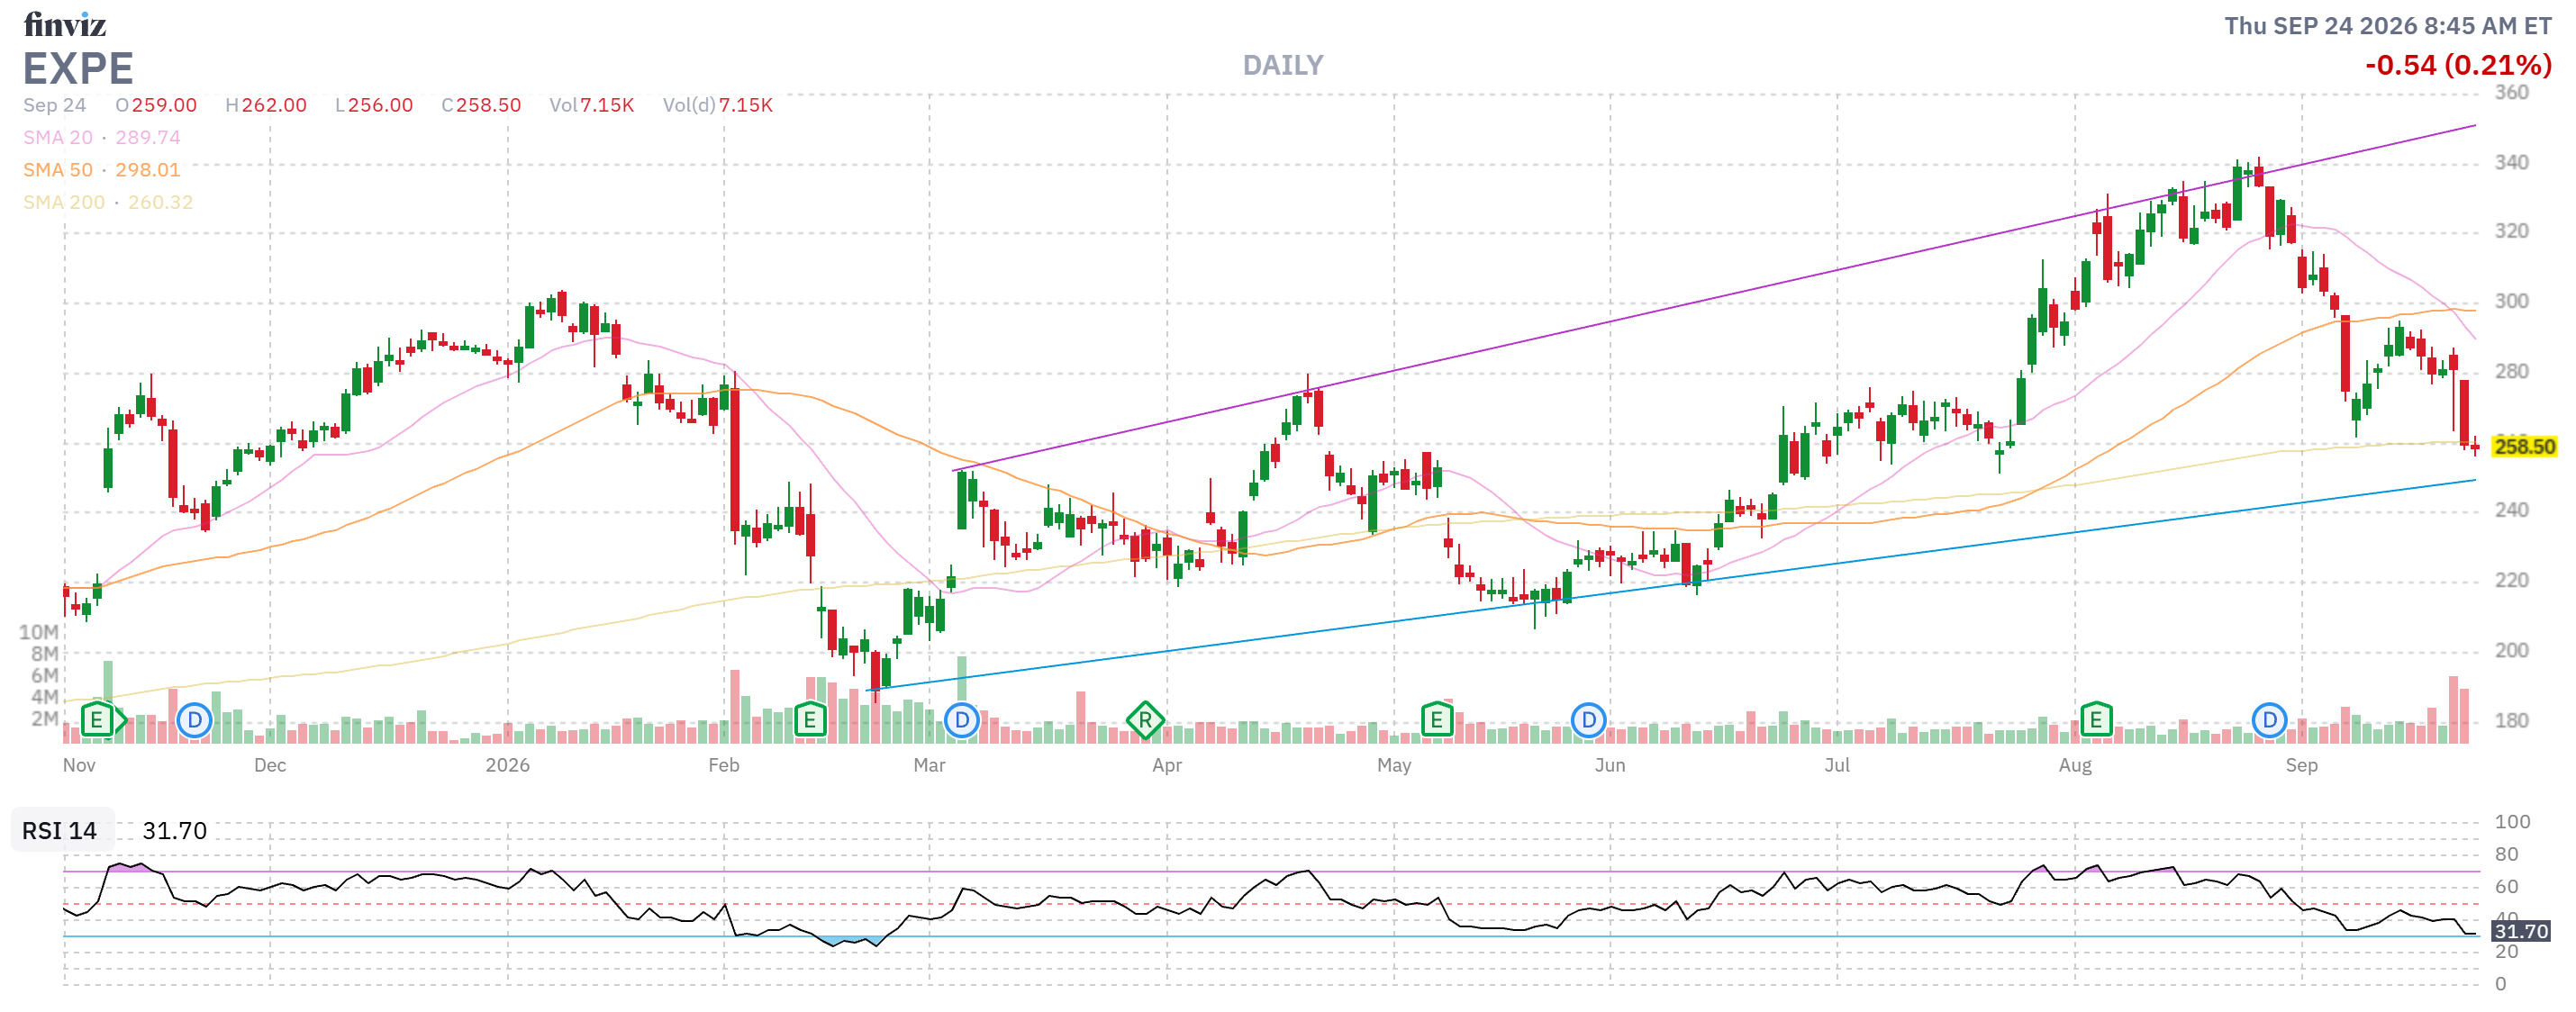Click the late-August dividend D marker

click(2269, 719)
